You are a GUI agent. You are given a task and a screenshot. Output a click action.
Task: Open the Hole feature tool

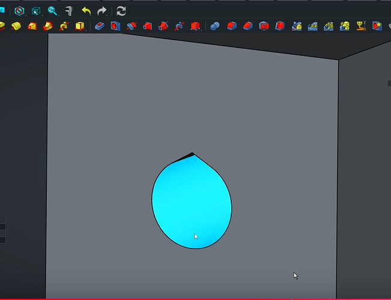115,26
